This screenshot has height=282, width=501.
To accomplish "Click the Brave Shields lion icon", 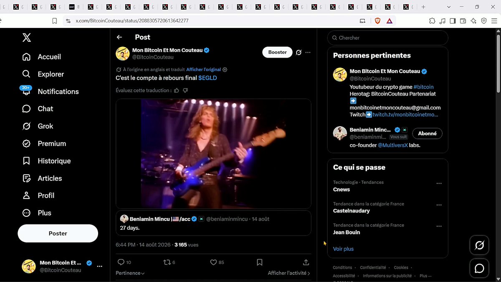I will point(377,20).
